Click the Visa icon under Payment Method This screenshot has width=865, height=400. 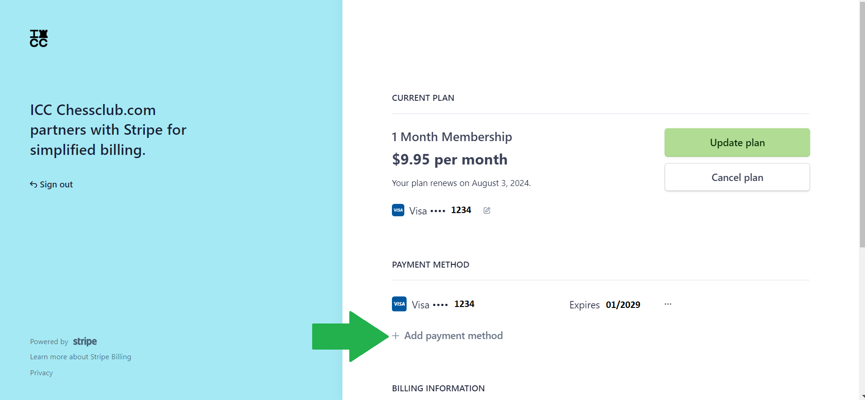pyautogui.click(x=399, y=304)
